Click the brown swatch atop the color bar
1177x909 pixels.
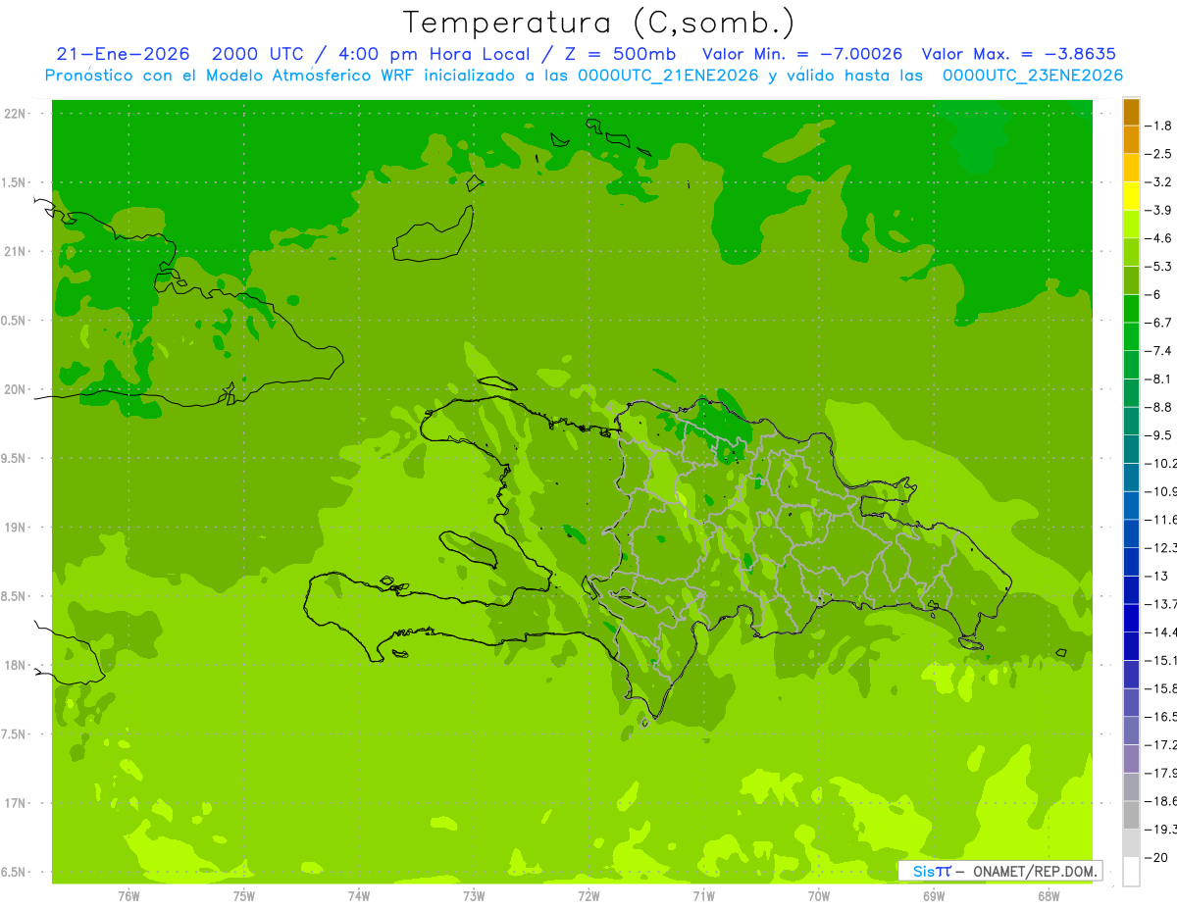(x=1131, y=112)
